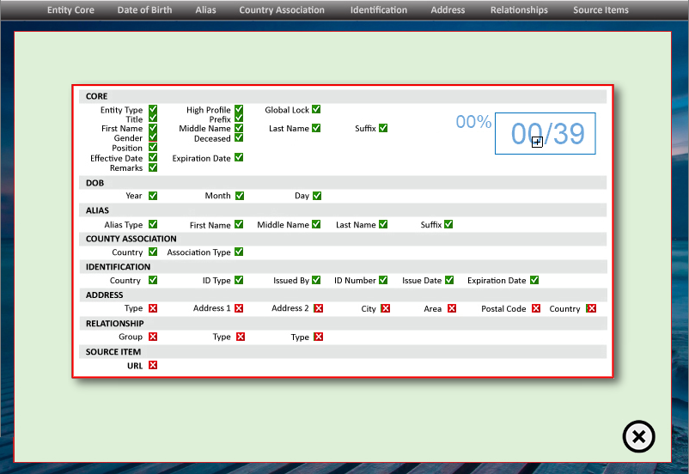The width and height of the screenshot is (689, 474).
Task: Toggle Alias Suffix checkmark
Action: (x=448, y=224)
